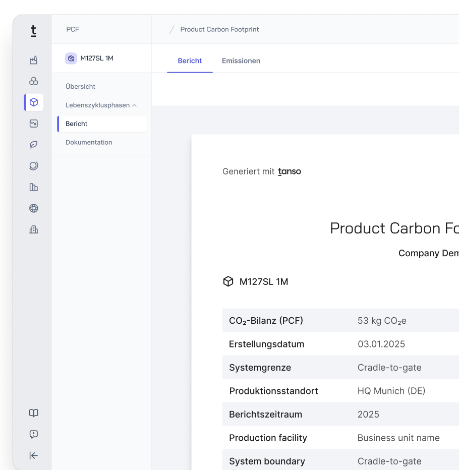
Task: Open Bericht in the side menu
Action: click(x=102, y=124)
